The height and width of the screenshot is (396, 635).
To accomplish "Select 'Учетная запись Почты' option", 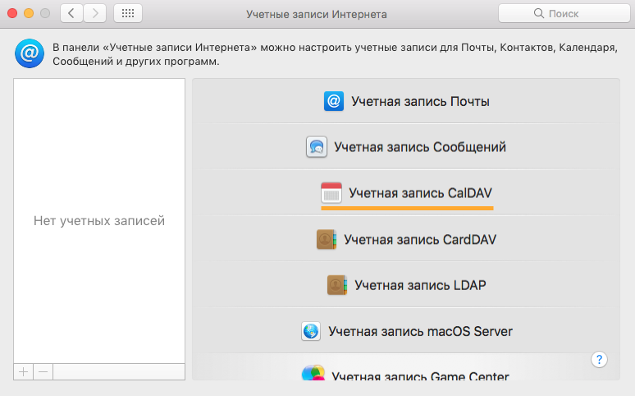I will click(x=406, y=101).
